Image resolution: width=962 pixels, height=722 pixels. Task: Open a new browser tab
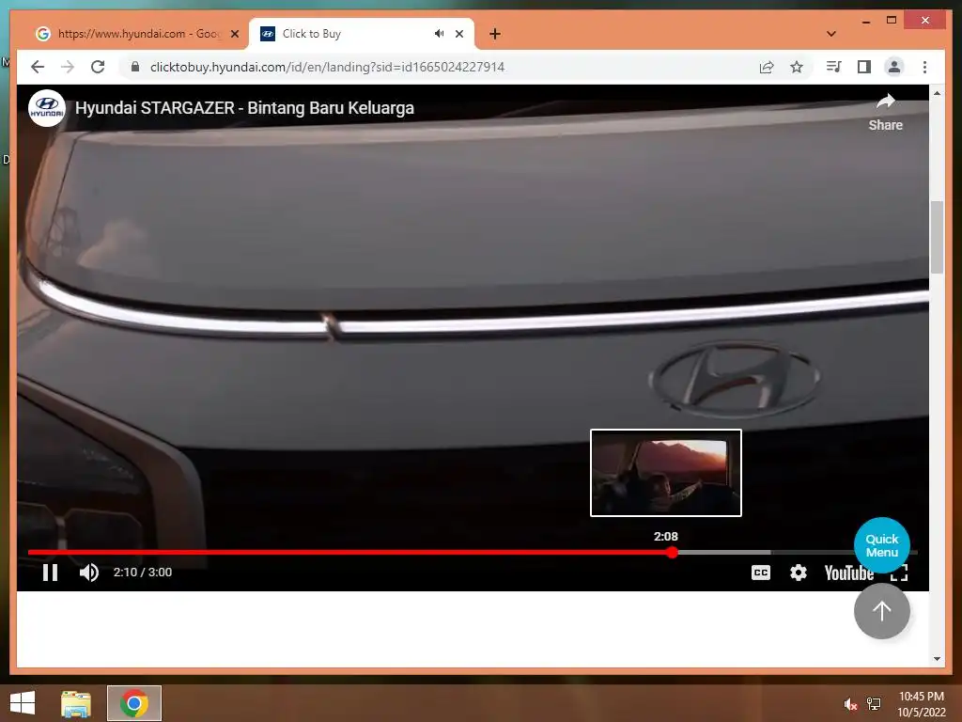(x=495, y=34)
